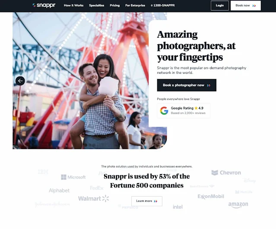Click Book now in the header
276x229 pixels.
(245, 6)
